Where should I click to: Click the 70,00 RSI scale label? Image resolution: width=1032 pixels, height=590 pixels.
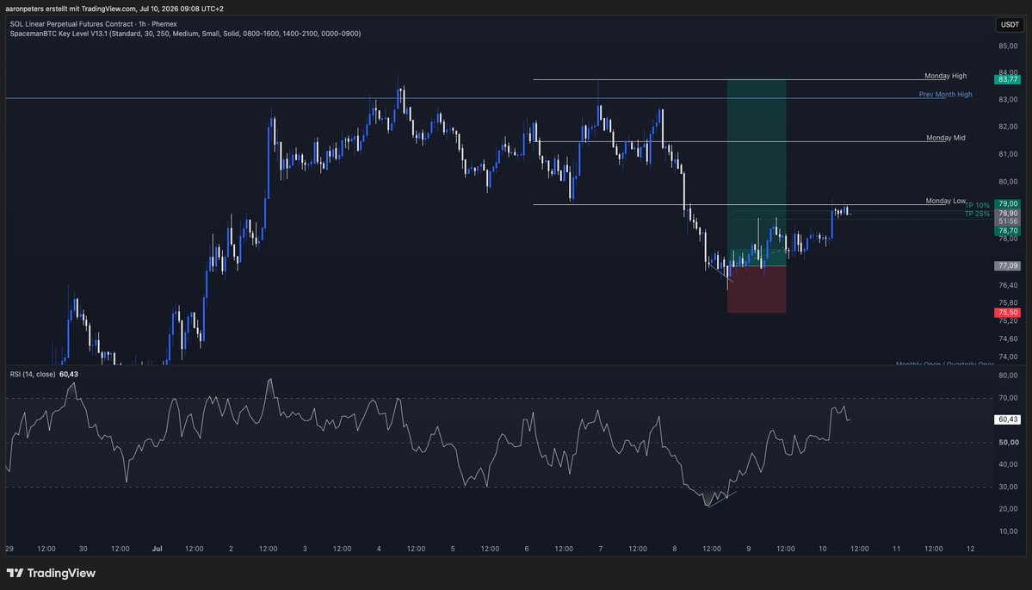pos(1008,398)
